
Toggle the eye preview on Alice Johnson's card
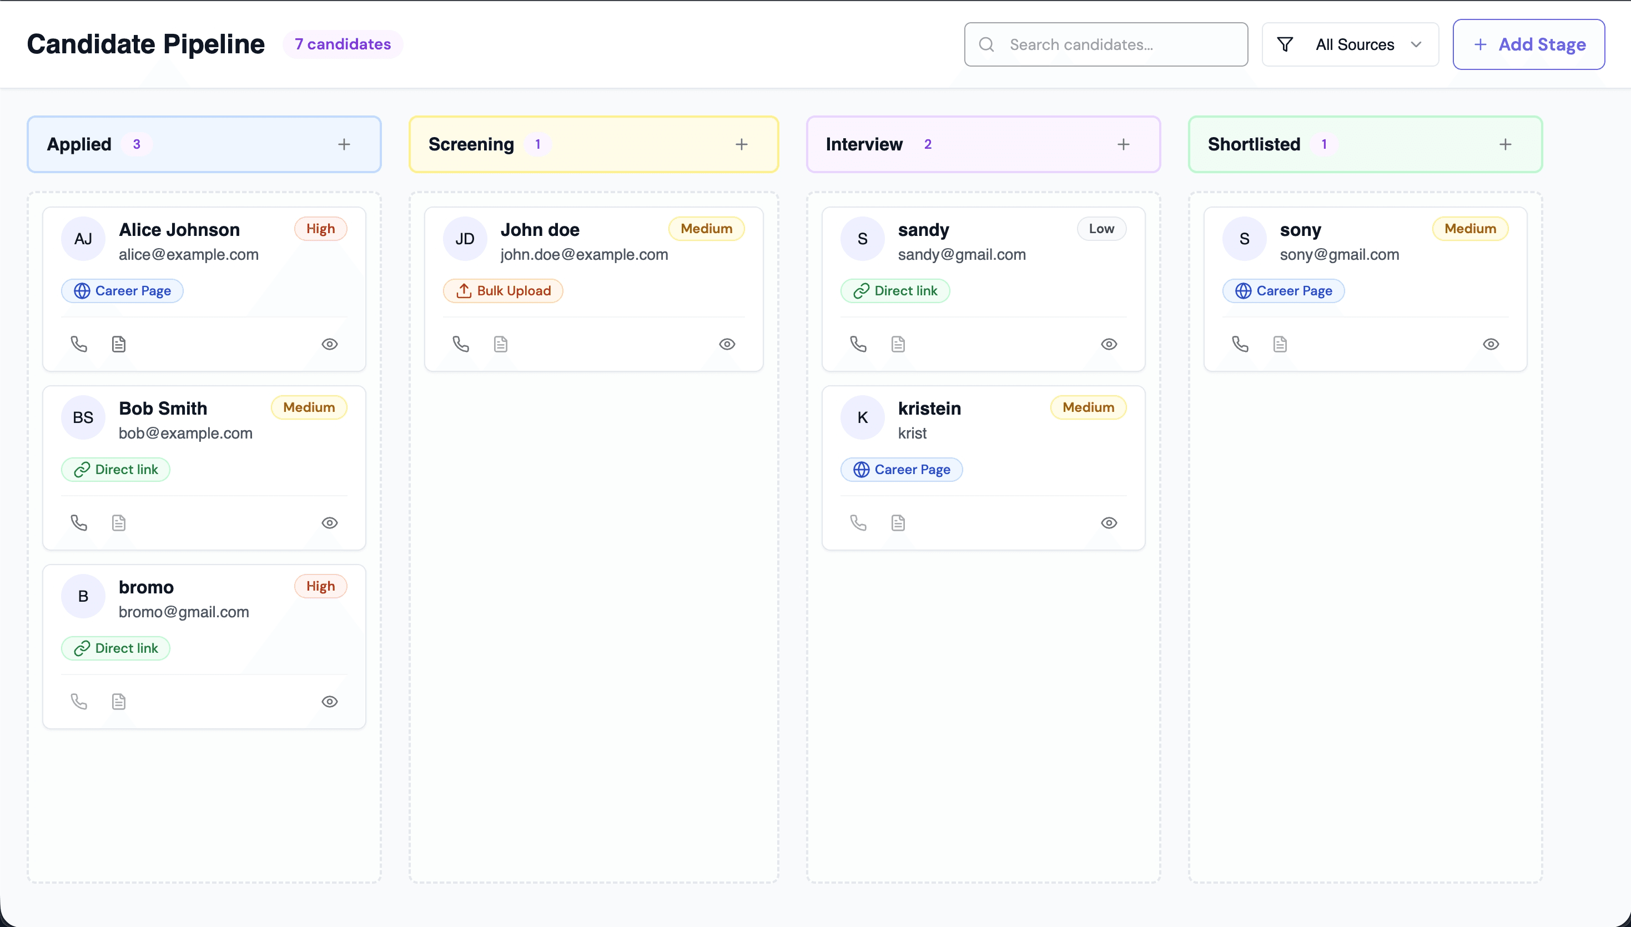329,344
